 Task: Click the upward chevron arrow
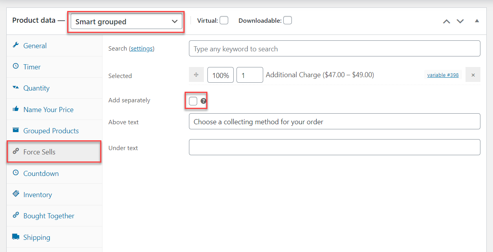(x=446, y=22)
